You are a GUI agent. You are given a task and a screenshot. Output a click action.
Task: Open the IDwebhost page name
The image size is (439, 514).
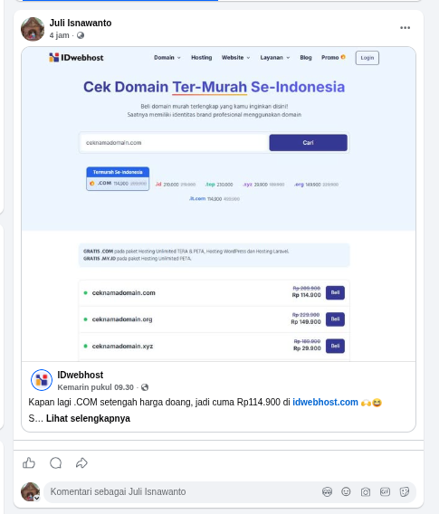click(81, 375)
